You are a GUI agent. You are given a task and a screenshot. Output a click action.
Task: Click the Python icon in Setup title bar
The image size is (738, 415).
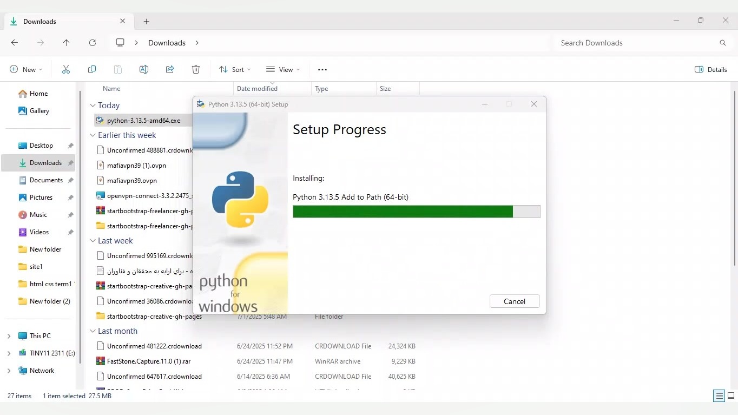[x=201, y=104]
